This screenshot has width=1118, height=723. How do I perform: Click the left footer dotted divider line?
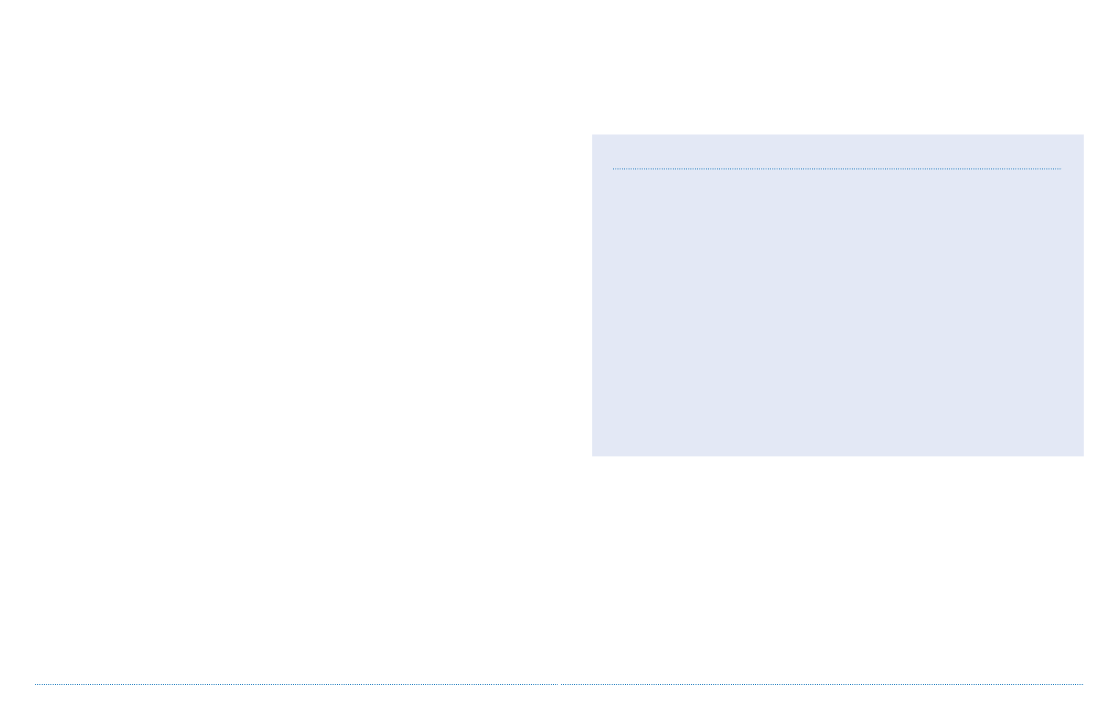296,684
